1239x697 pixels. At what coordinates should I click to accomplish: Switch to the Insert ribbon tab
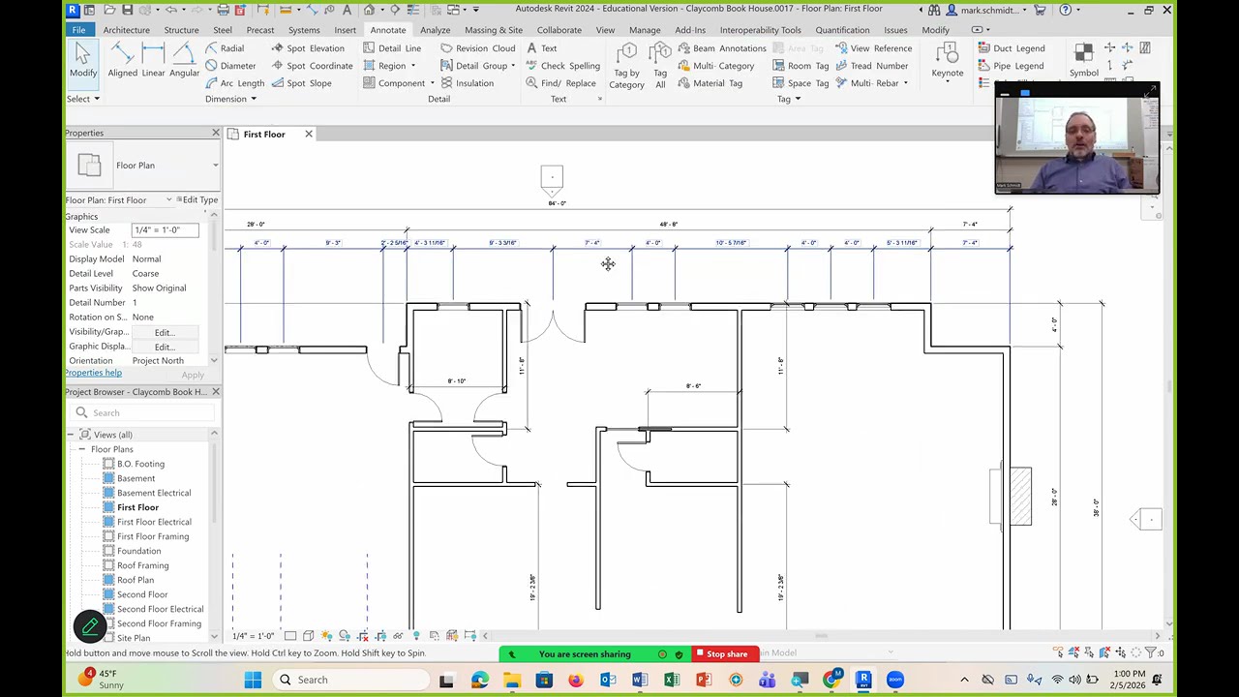[346, 30]
